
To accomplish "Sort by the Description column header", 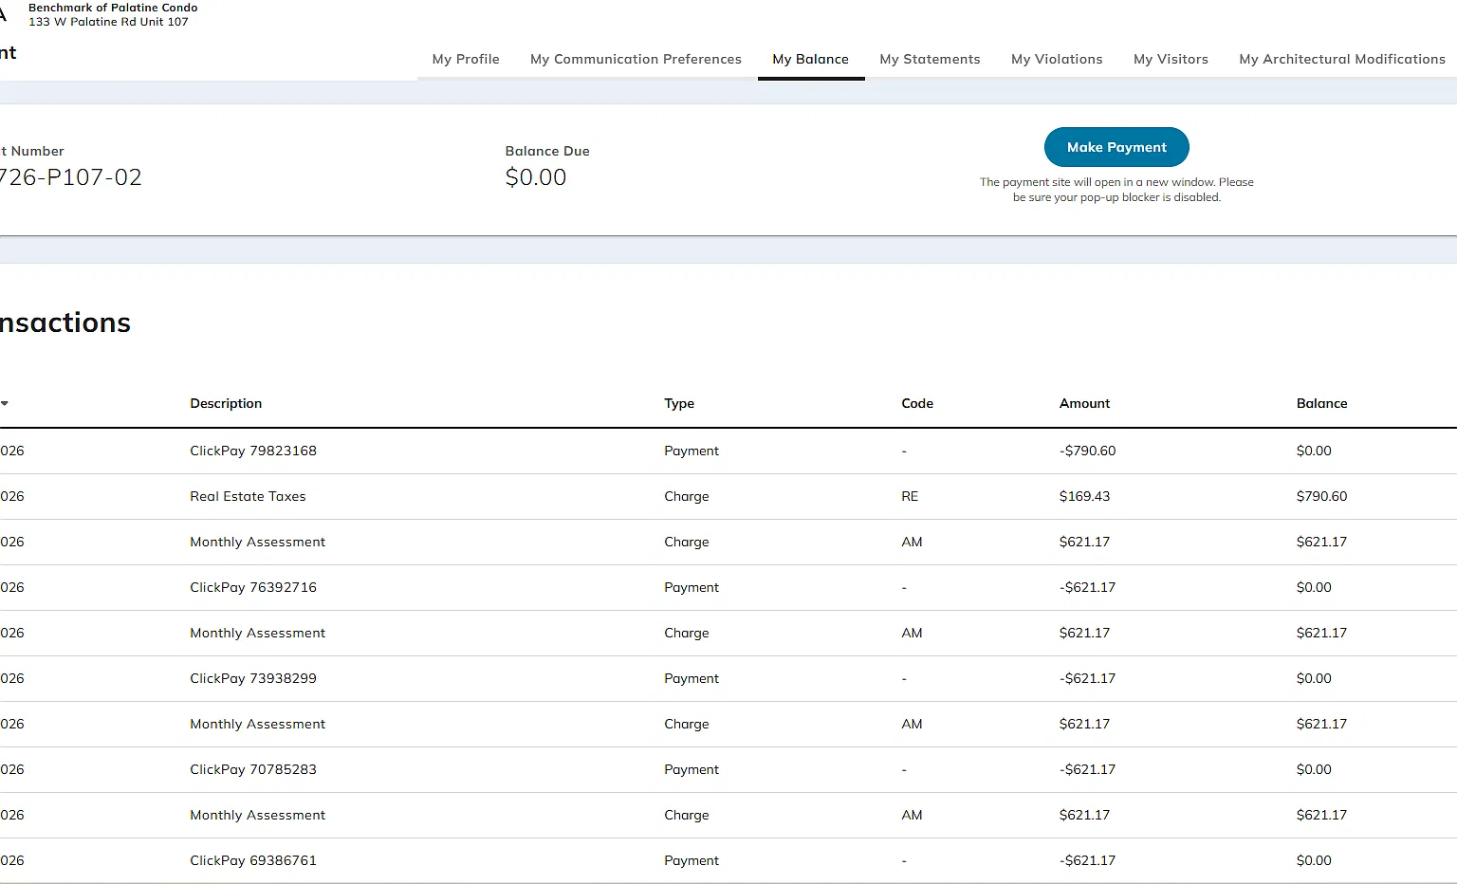I will click(x=226, y=403).
